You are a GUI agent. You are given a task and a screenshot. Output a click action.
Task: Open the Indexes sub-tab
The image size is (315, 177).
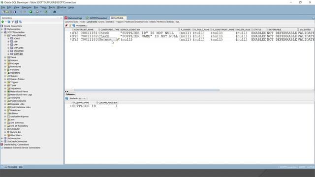pos(171,22)
